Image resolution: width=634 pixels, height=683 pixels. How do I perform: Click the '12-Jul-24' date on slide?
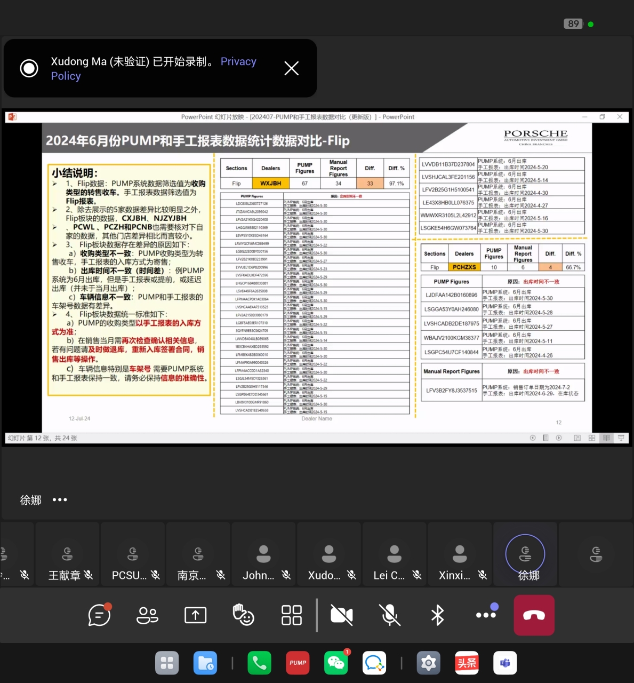coord(79,419)
